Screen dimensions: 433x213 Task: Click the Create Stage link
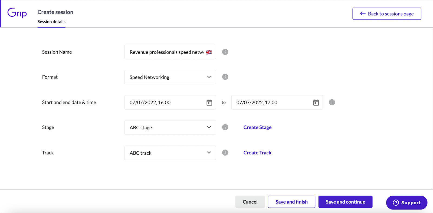click(x=257, y=127)
